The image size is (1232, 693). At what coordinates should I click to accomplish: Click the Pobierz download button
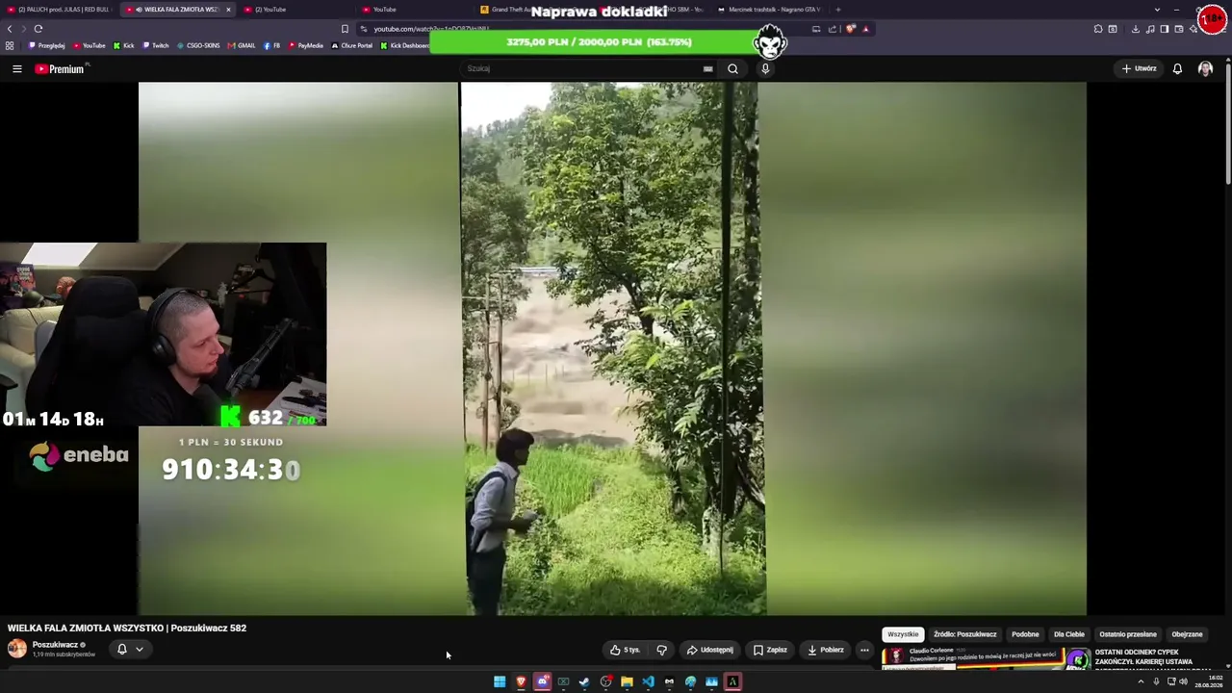point(826,650)
